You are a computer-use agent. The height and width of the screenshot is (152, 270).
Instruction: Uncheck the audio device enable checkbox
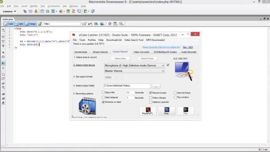tap(168, 65)
